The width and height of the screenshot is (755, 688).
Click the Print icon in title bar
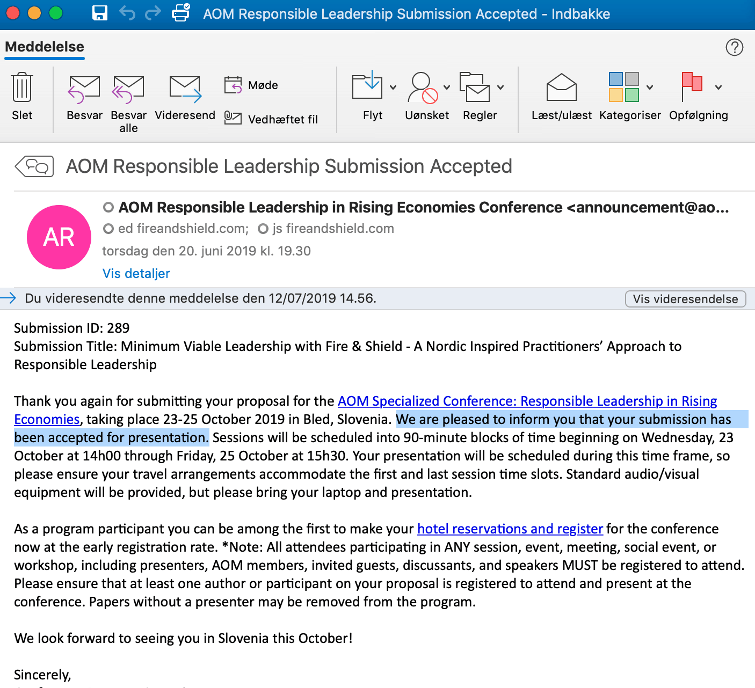(181, 12)
